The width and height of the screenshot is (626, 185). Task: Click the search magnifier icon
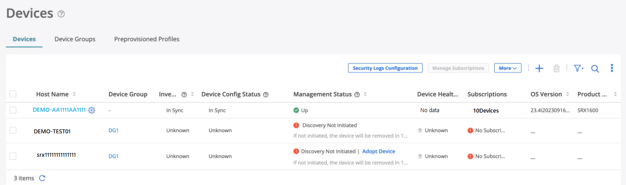(x=595, y=68)
